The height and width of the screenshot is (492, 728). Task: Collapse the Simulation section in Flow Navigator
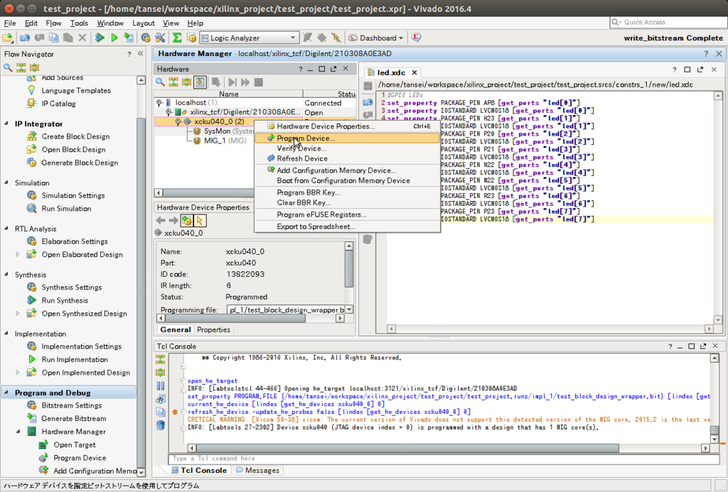click(x=6, y=182)
